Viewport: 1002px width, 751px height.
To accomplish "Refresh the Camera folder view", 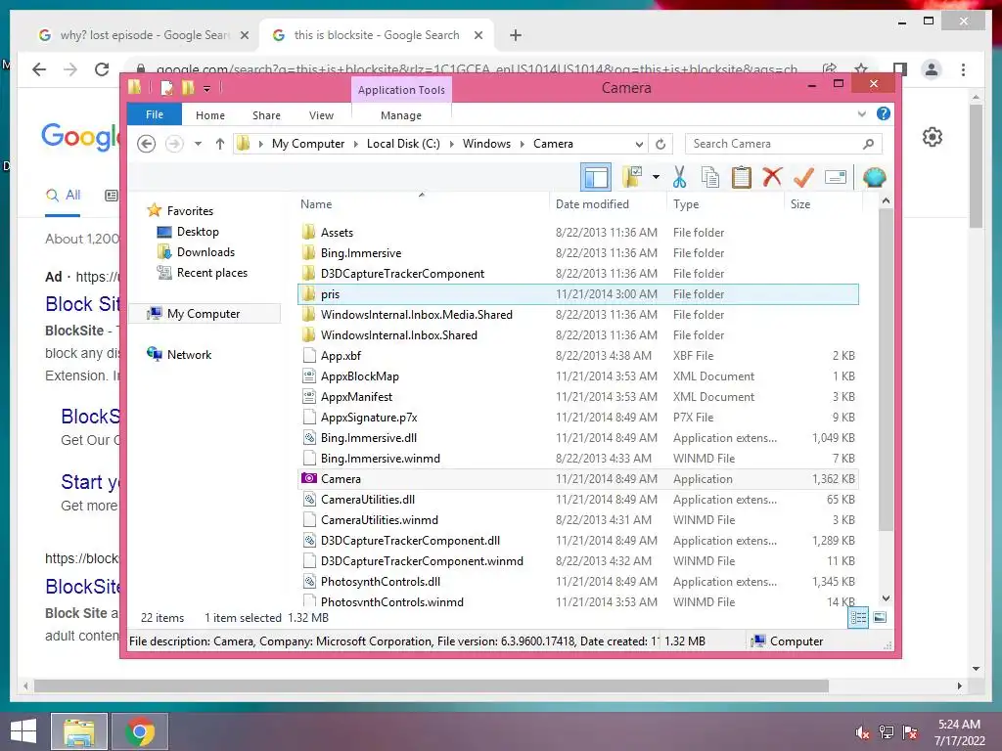I will (660, 144).
